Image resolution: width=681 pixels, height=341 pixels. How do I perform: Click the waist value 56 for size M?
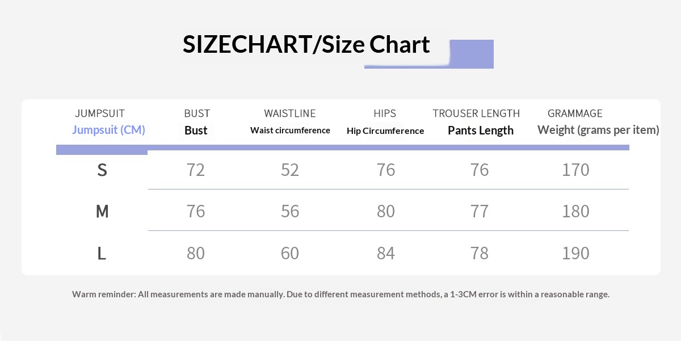click(x=290, y=211)
